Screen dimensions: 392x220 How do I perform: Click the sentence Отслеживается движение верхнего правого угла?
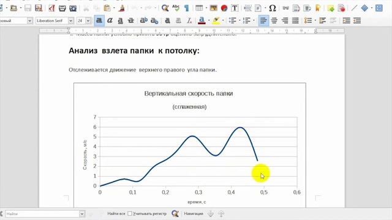click(143, 70)
